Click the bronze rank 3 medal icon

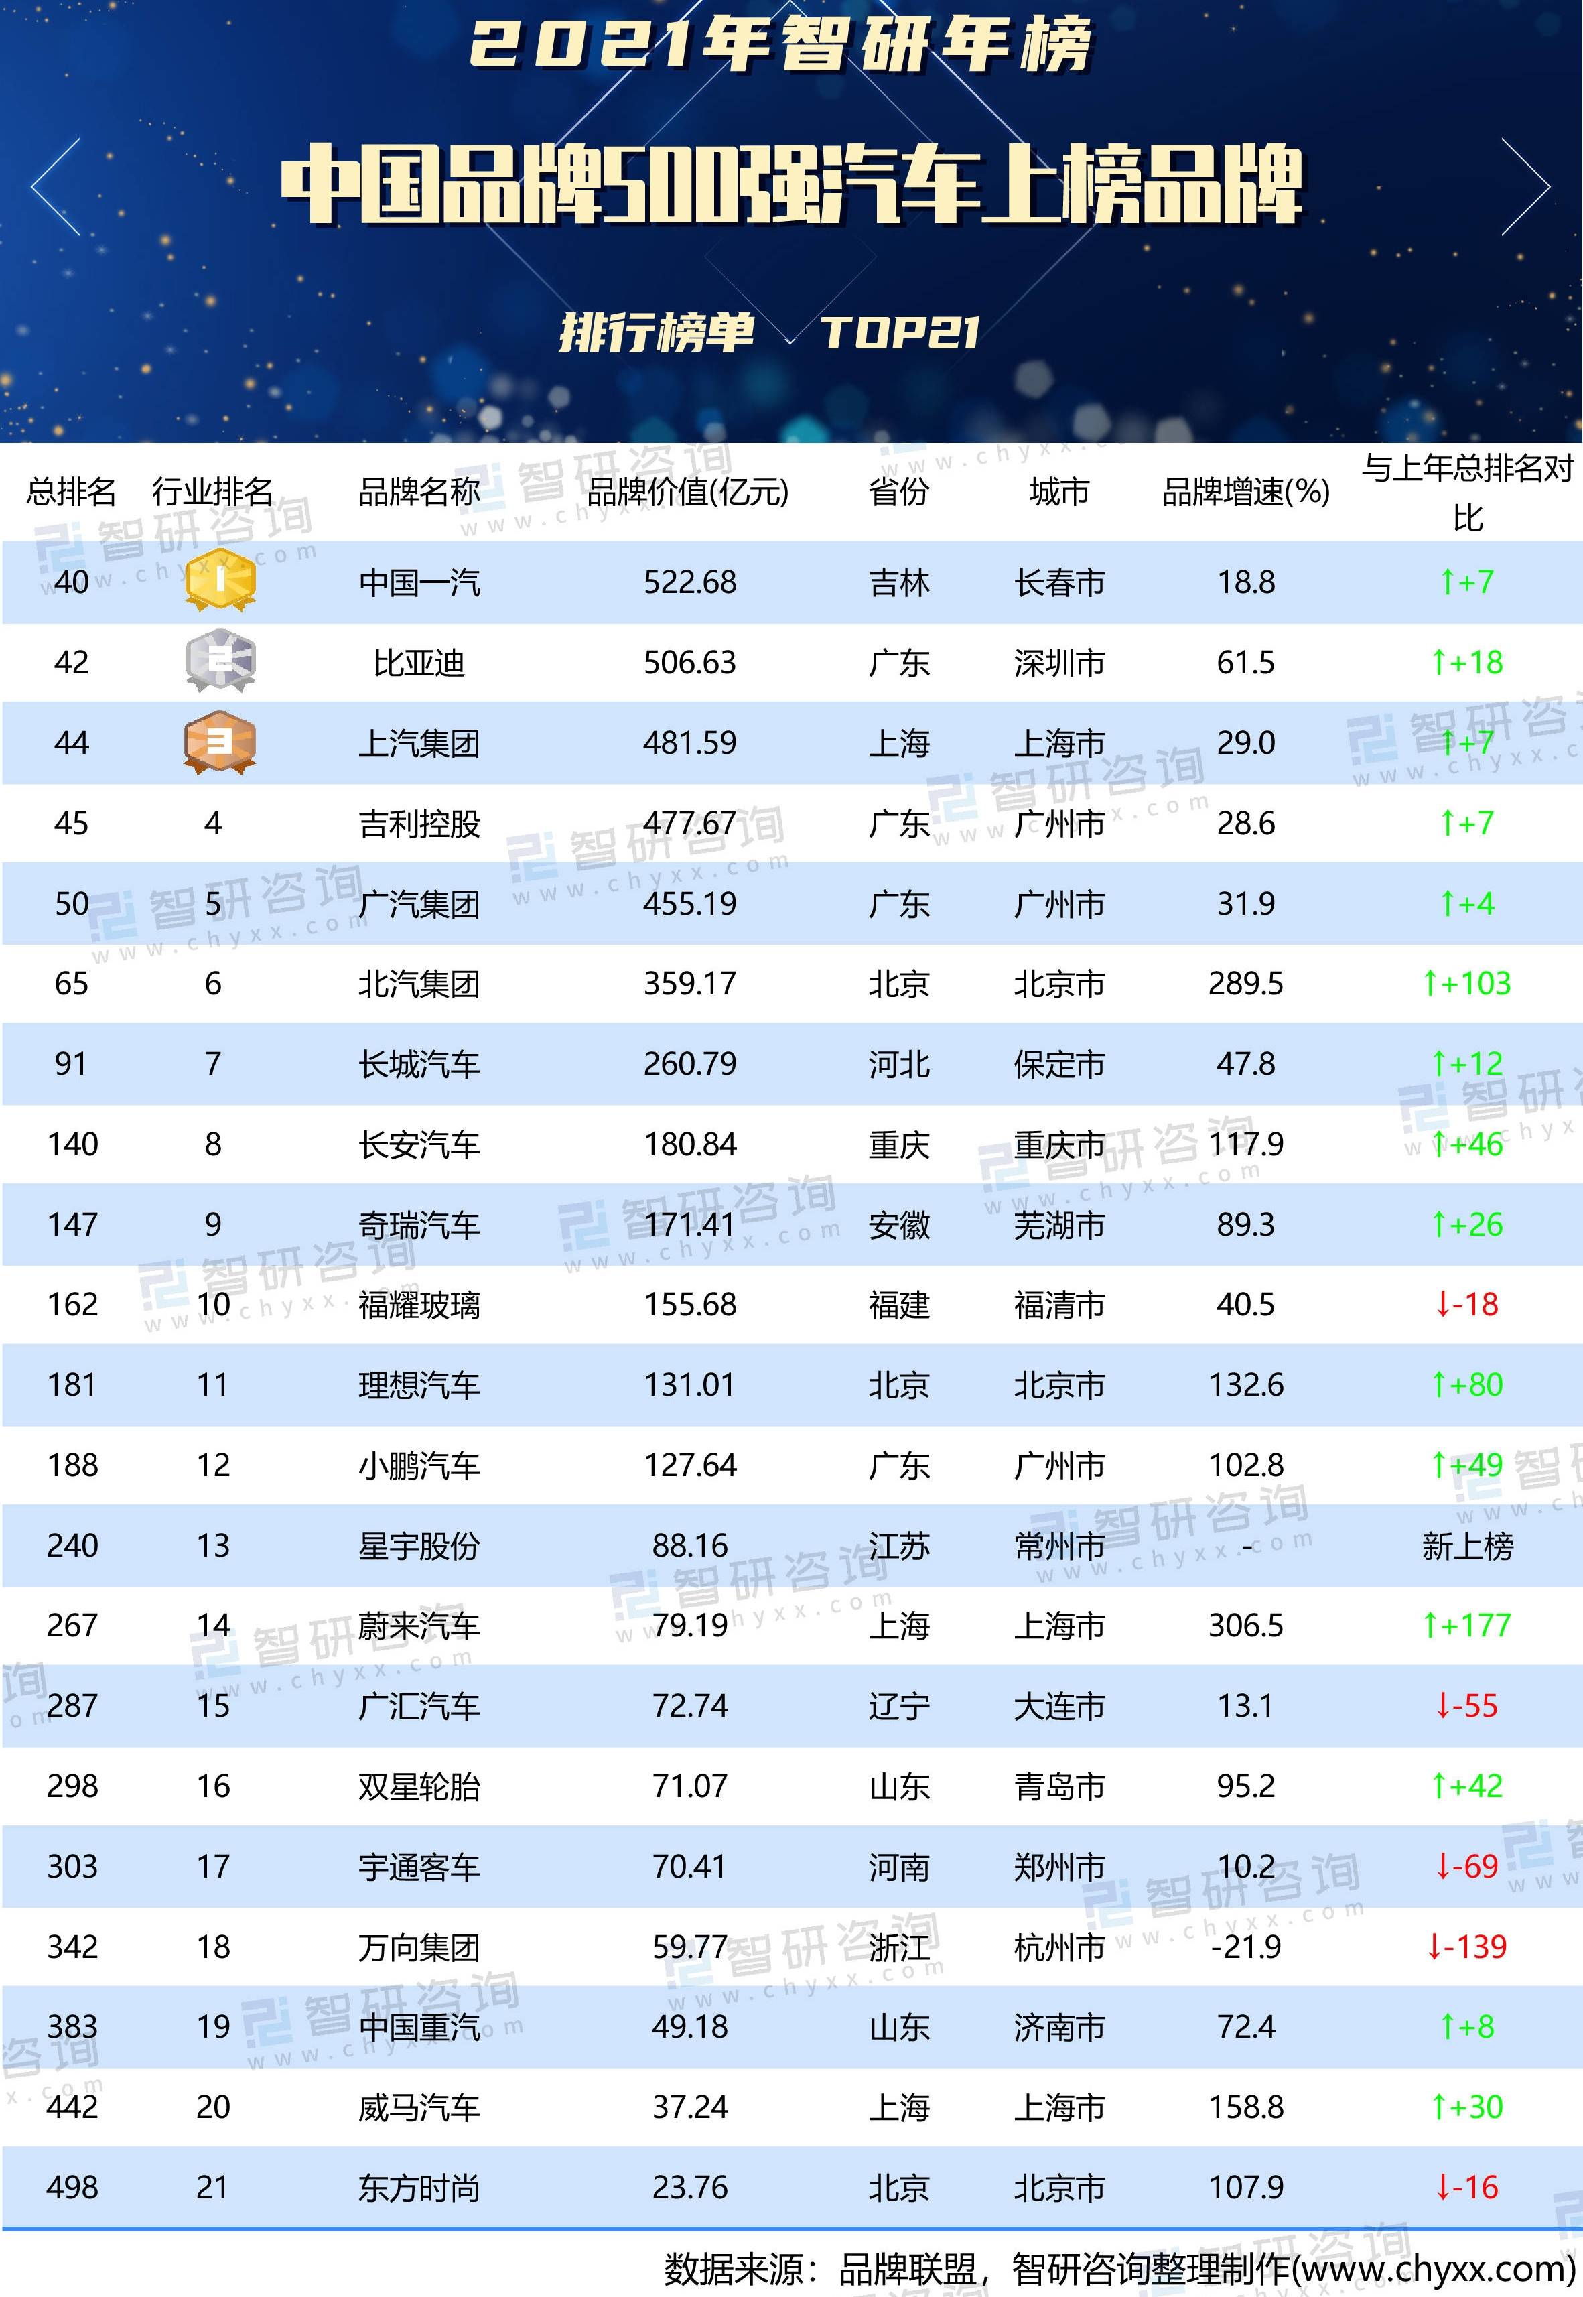220,742
